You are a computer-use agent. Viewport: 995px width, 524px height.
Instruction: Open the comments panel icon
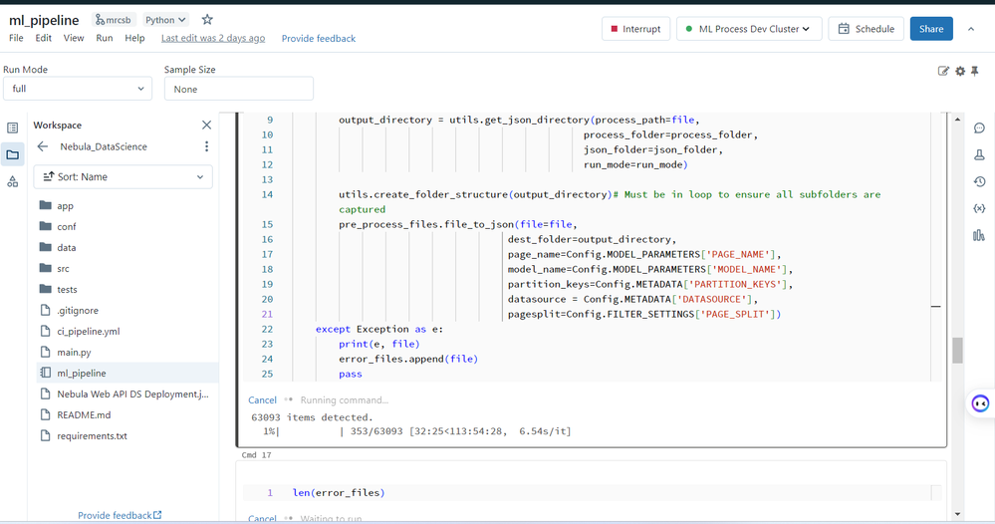[x=979, y=129]
